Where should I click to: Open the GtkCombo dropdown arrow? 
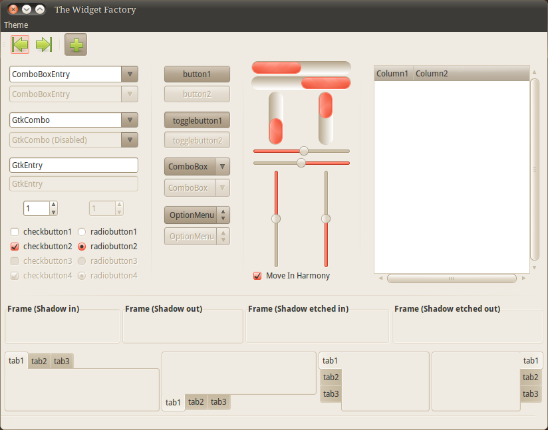coord(130,120)
